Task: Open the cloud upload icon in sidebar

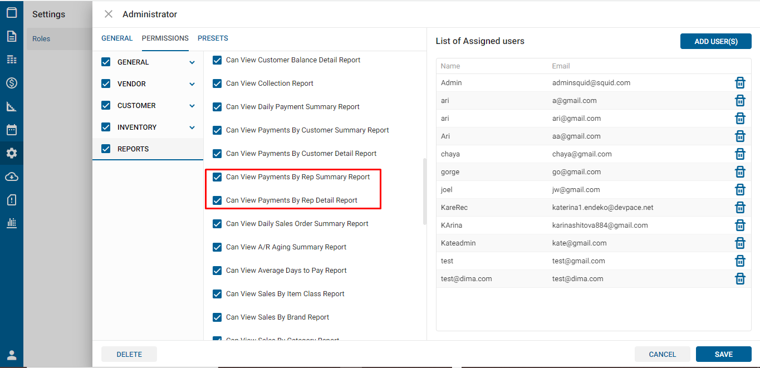Action: 12,176
